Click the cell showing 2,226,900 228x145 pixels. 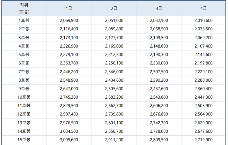pos(69,46)
